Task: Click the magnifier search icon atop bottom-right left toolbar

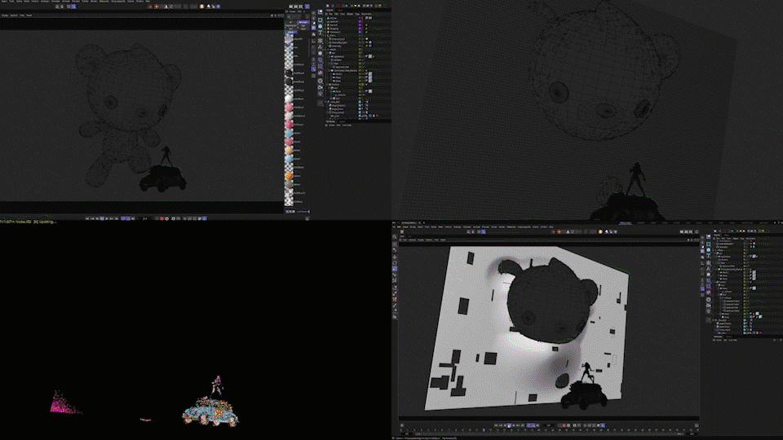Action: pyautogui.click(x=395, y=236)
